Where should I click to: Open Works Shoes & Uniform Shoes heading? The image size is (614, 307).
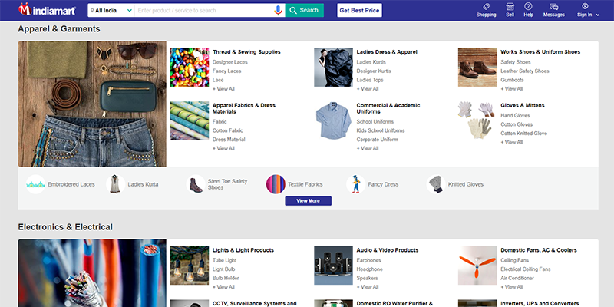pos(540,52)
